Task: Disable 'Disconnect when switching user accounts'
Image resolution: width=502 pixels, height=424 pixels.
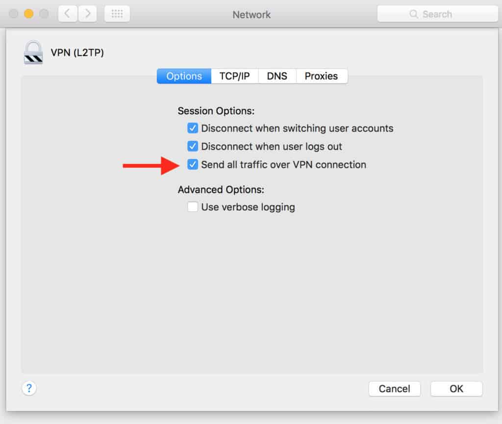Action: click(192, 128)
